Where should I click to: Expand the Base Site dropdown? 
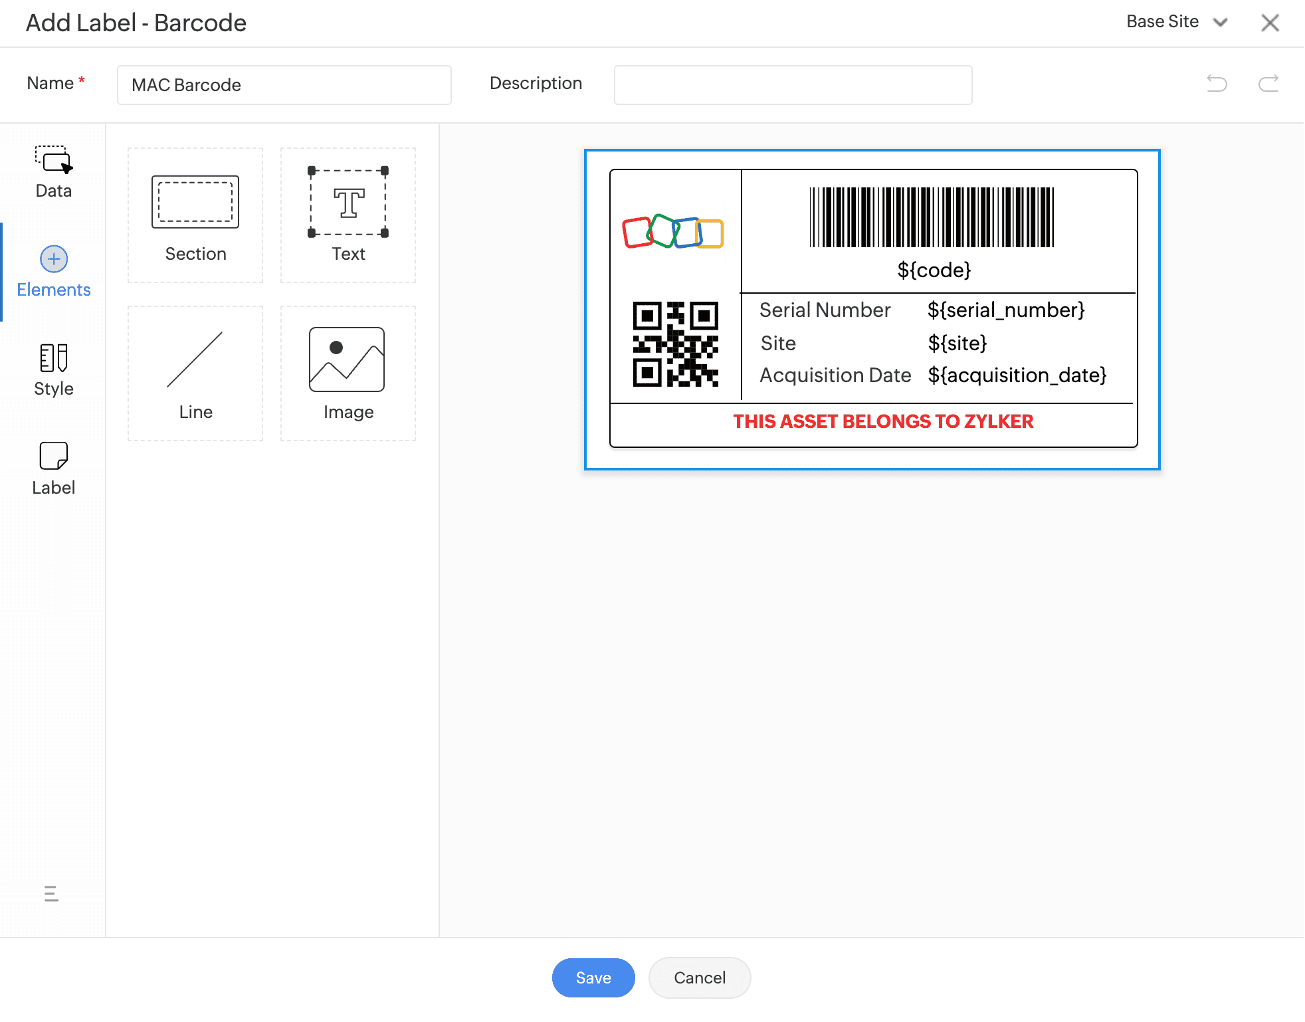click(x=1177, y=22)
